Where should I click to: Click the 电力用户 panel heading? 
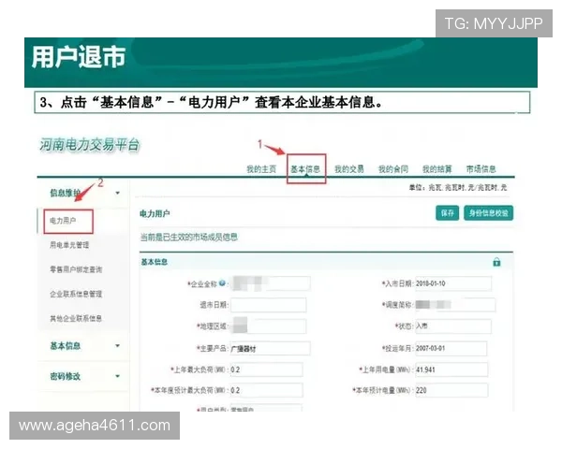(155, 214)
